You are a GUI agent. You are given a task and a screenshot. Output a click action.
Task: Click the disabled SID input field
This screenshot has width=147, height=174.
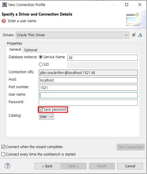coord(103,65)
